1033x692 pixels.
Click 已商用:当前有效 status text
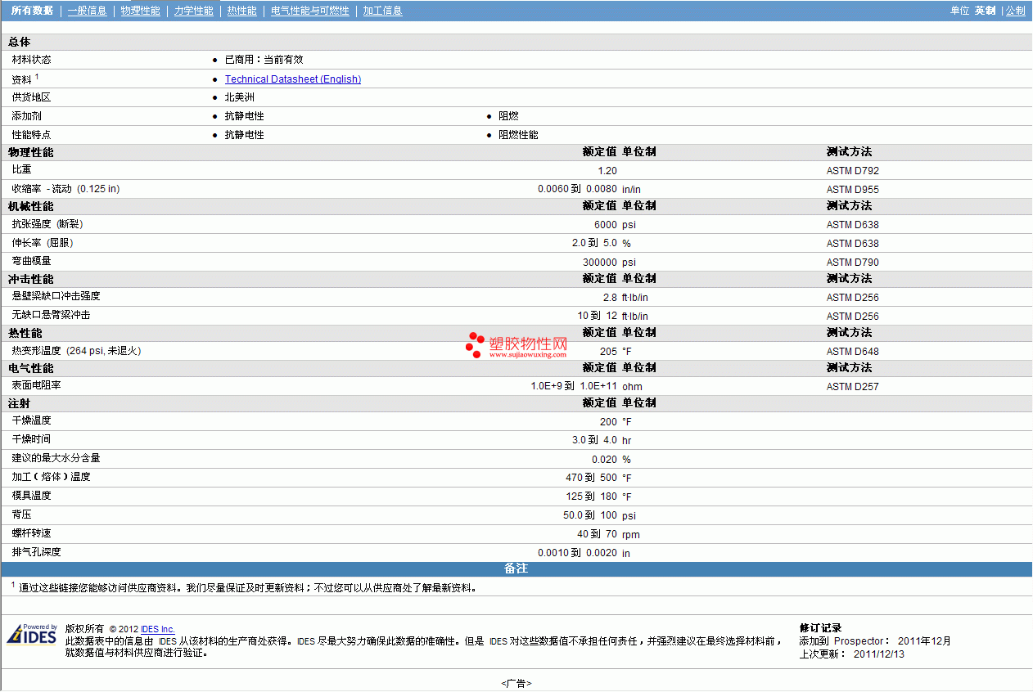tap(264, 60)
